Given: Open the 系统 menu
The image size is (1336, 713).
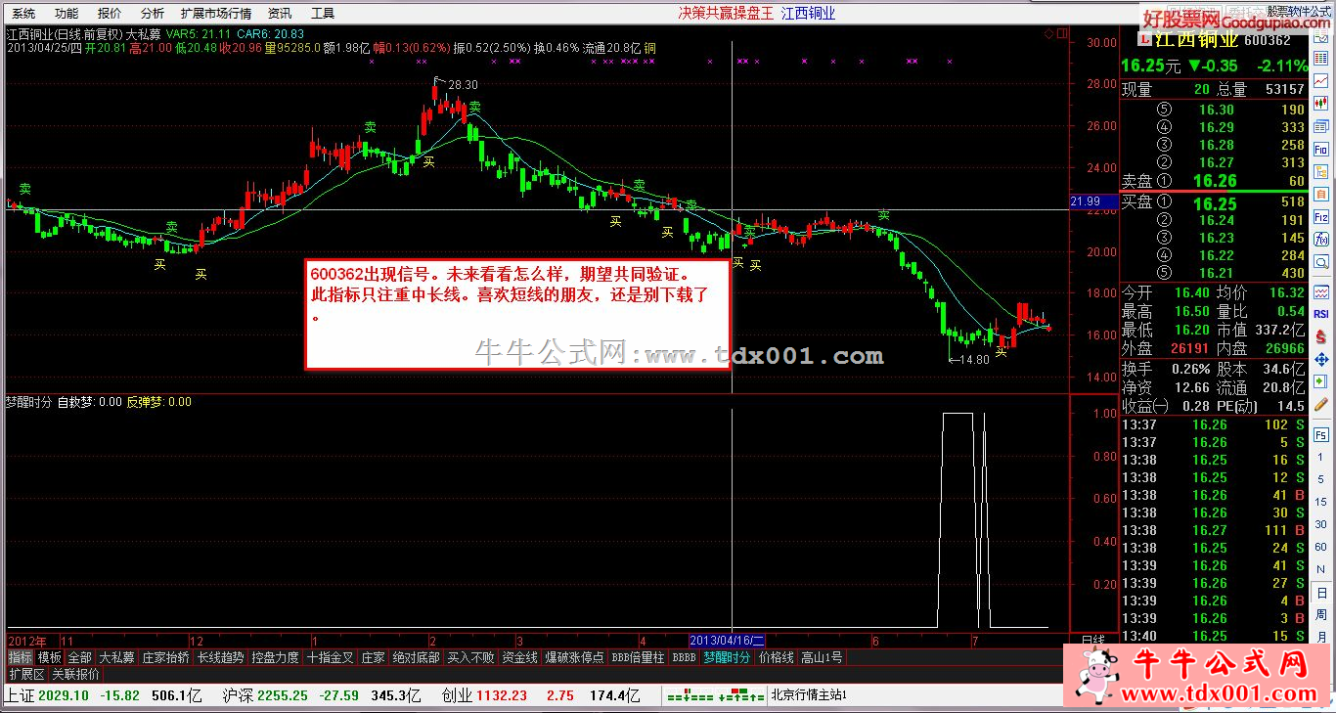Looking at the screenshot, I should tap(22, 13).
